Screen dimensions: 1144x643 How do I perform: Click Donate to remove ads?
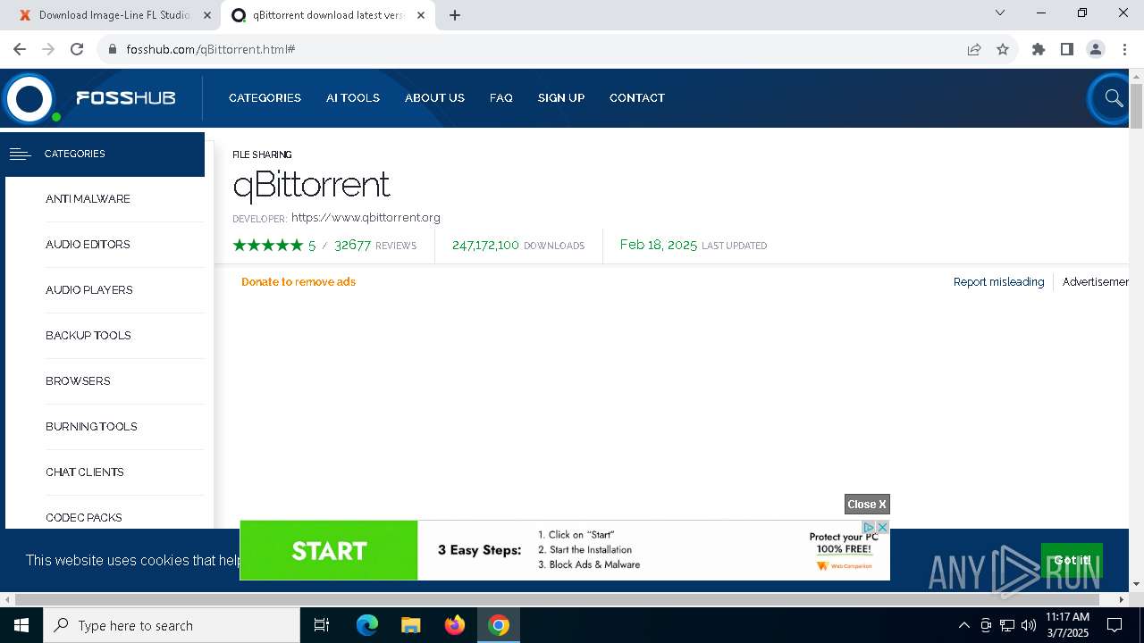click(299, 281)
